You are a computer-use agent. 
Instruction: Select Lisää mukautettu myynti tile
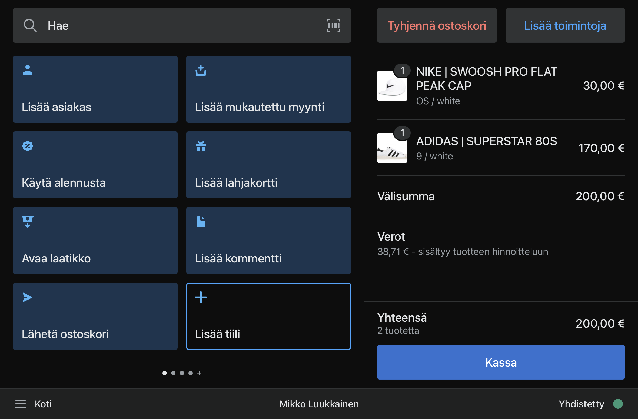pyautogui.click(x=268, y=89)
